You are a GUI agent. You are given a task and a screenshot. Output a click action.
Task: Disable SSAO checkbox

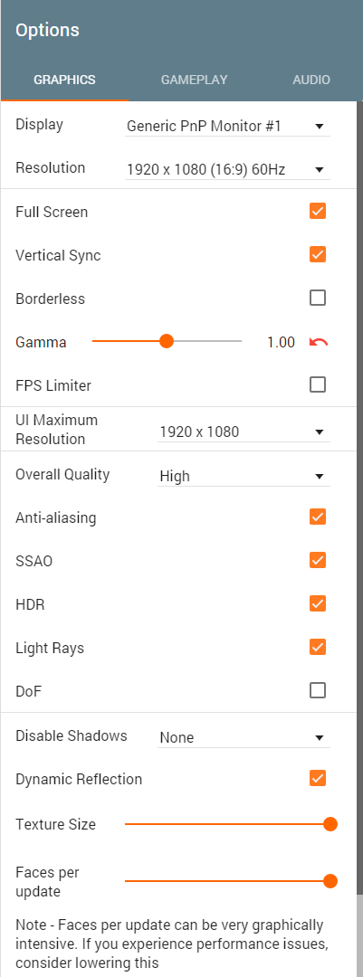[x=318, y=560]
